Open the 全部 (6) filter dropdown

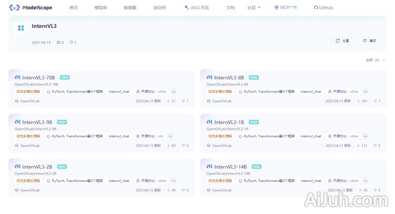[376, 60]
